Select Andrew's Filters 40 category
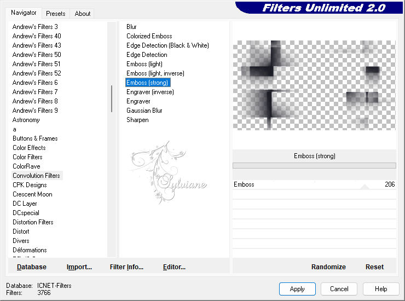The width and height of the screenshot is (405, 301). (37, 36)
